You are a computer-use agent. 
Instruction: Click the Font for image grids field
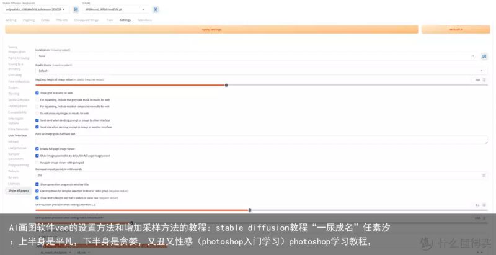261,140
